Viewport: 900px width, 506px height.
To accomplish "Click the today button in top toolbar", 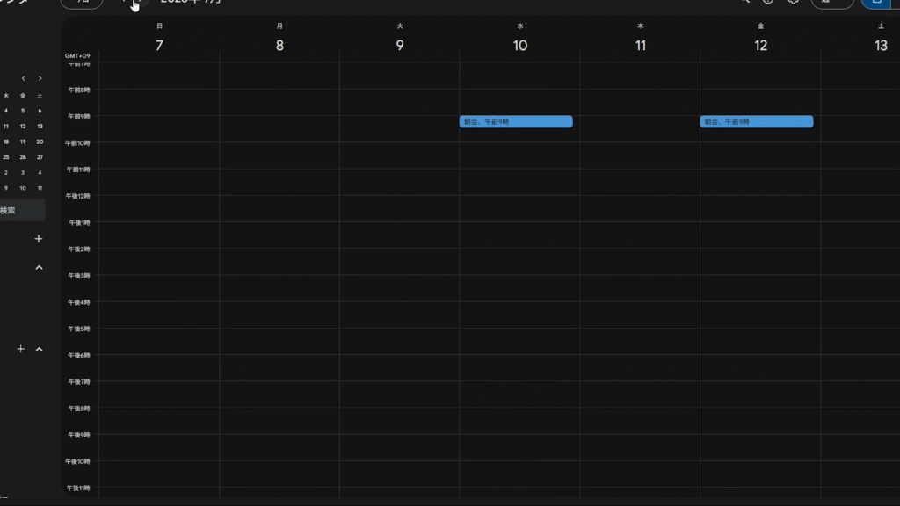I will coord(82,3).
